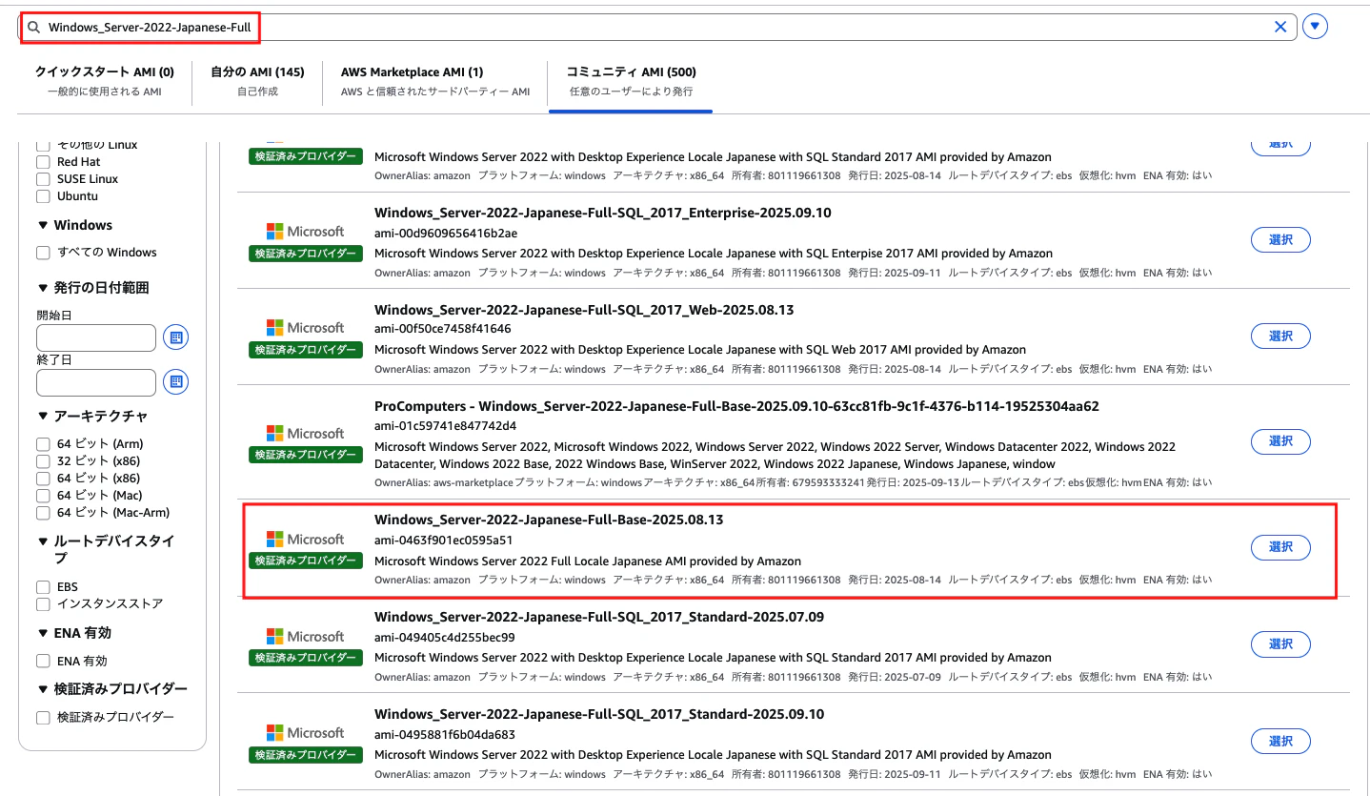Click the 終了日 date input field

coord(96,382)
